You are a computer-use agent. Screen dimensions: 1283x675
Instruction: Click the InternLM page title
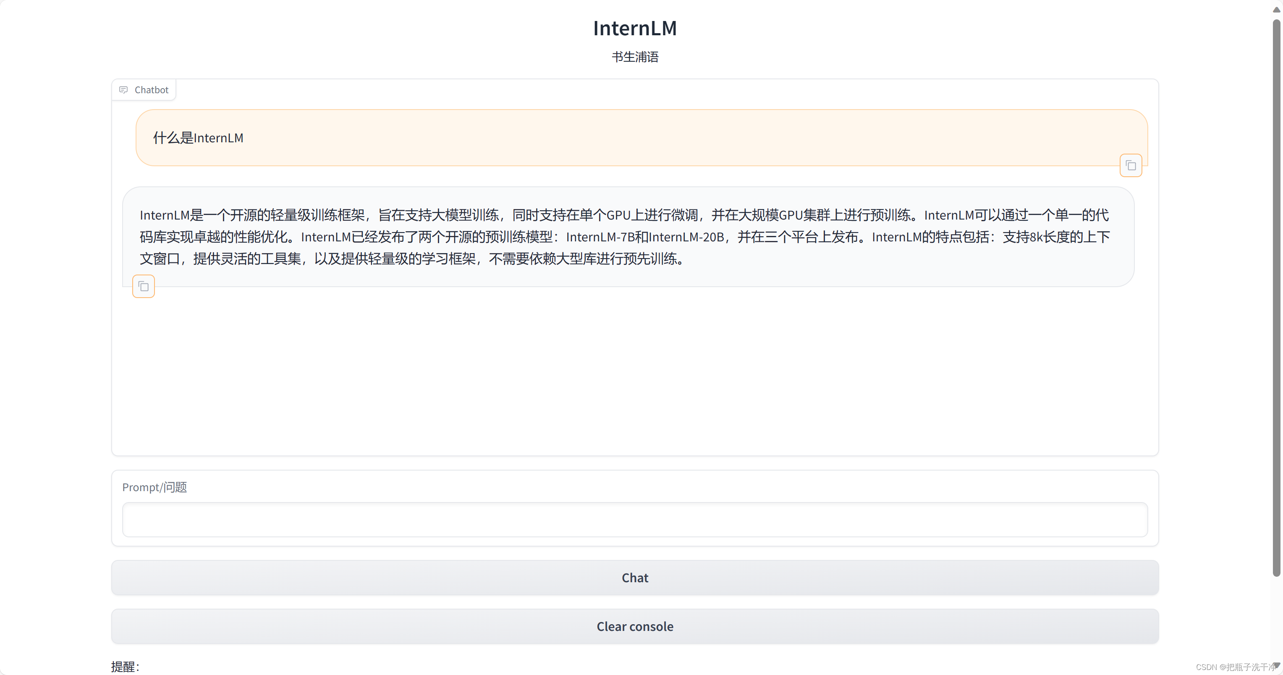coord(634,28)
